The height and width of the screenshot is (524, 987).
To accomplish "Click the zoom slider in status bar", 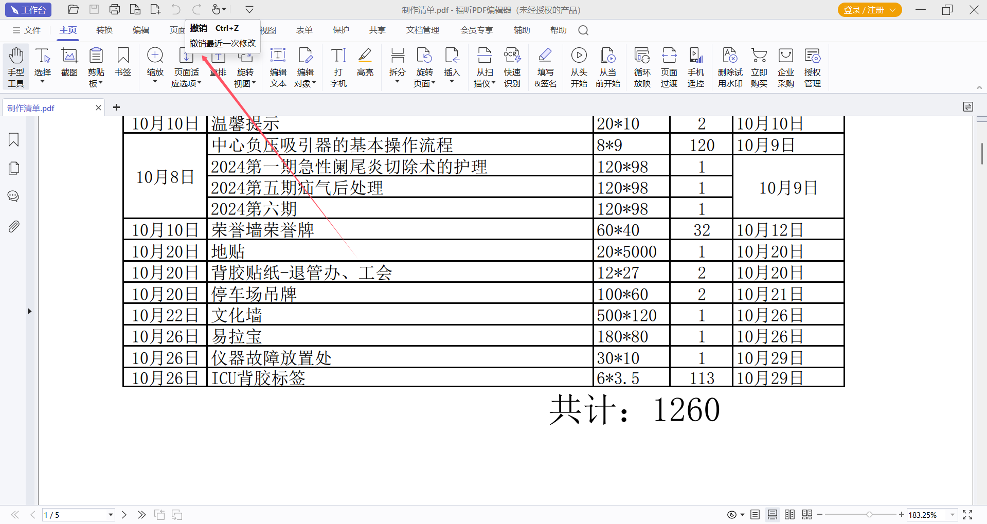I will click(x=869, y=515).
